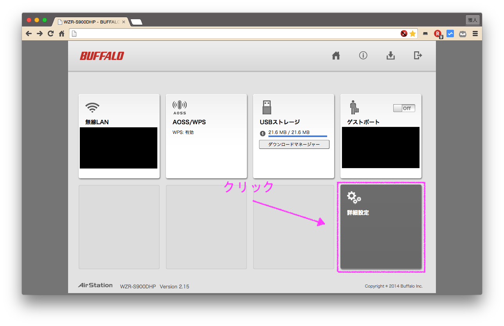Open the Chrome hamburger menu
The image size is (504, 326).
(x=475, y=34)
